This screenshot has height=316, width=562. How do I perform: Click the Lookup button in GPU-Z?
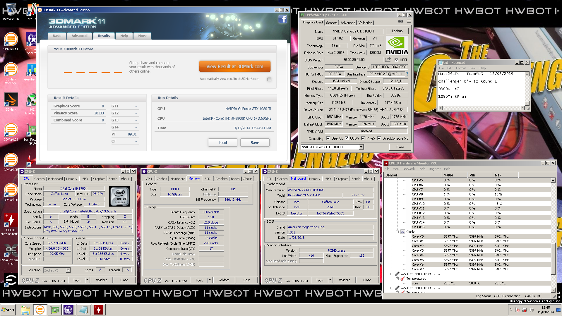(x=397, y=31)
